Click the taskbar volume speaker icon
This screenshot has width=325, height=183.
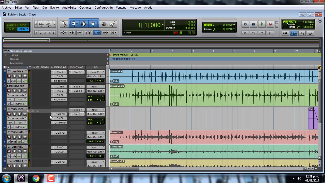click(299, 178)
